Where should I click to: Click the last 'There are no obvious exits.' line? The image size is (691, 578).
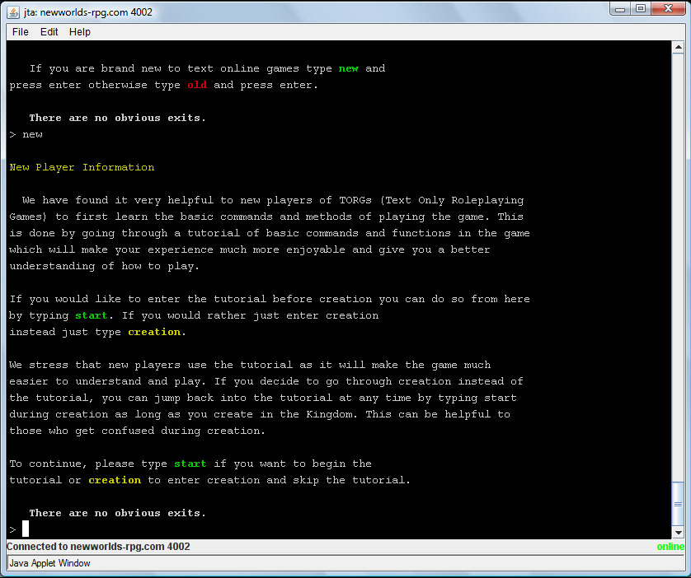[117, 513]
